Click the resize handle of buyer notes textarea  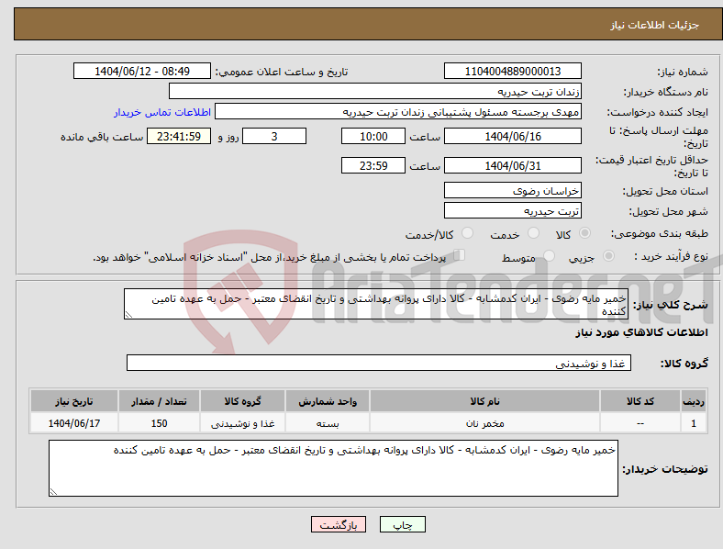(x=53, y=492)
